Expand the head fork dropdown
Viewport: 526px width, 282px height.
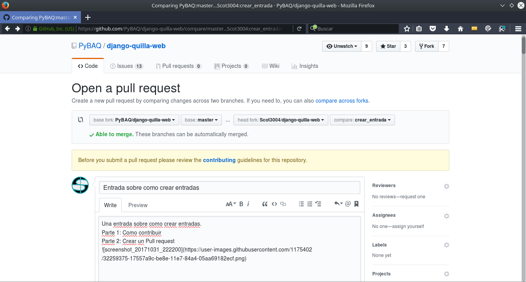[x=281, y=120]
